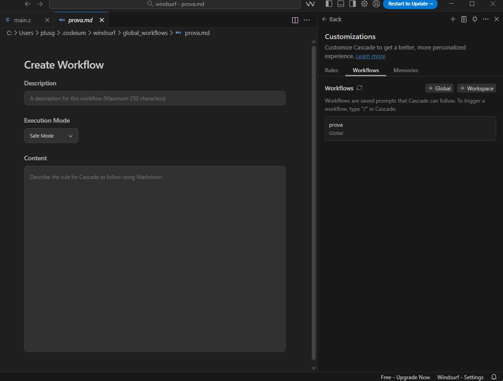
Task: Click the Windsurf logo icon in title bar
Action: pyautogui.click(x=311, y=4)
